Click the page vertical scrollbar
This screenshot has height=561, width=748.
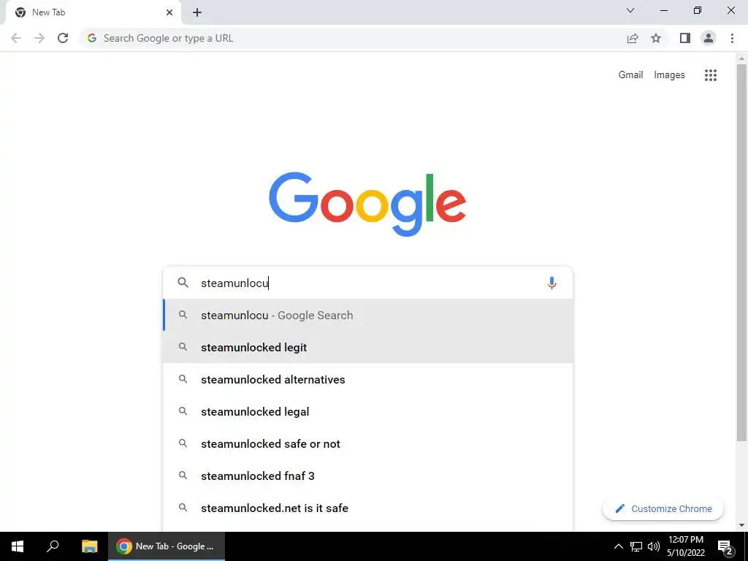741,253
